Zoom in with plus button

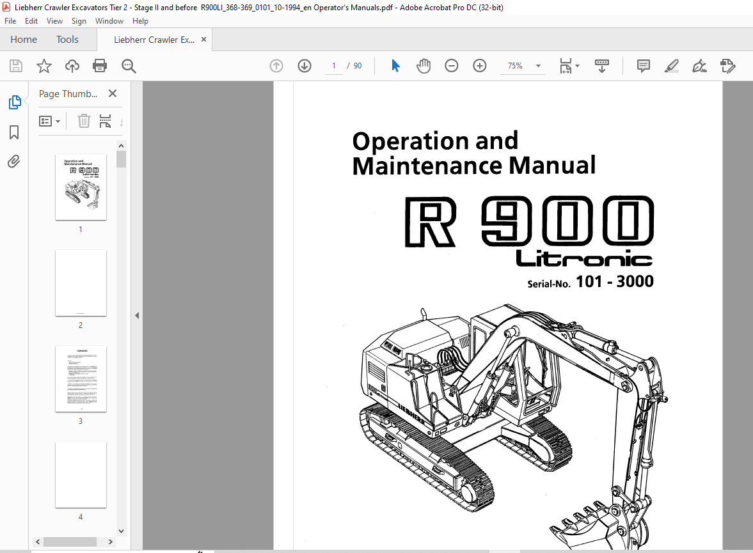[480, 66]
